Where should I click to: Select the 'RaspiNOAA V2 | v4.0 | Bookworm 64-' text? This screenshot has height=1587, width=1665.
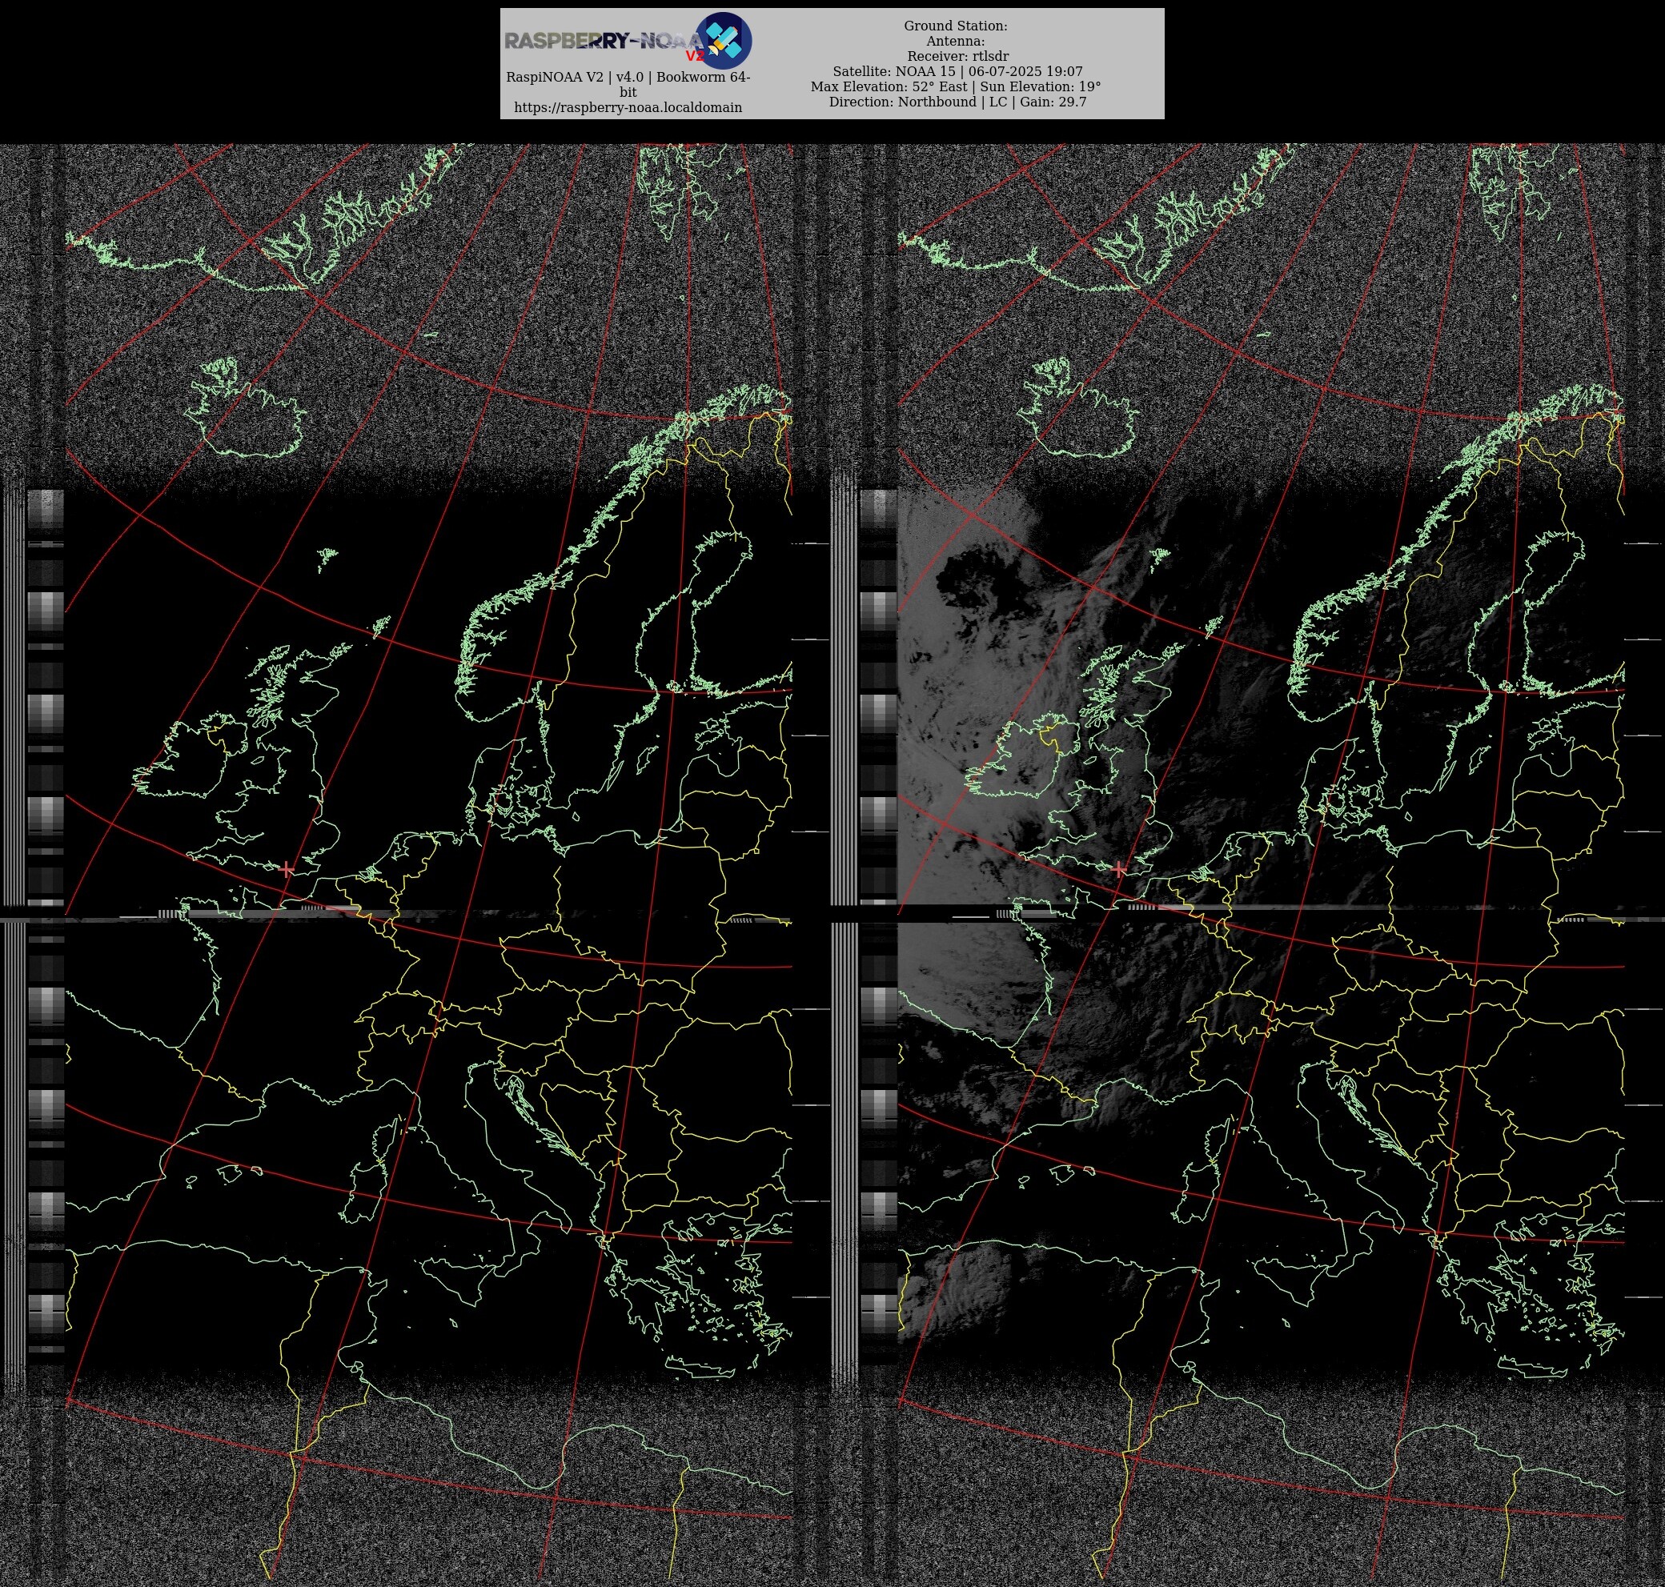coord(628,77)
